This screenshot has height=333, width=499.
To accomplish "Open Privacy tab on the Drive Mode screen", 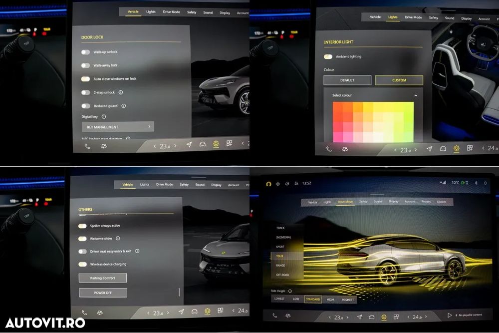I will 426,202.
